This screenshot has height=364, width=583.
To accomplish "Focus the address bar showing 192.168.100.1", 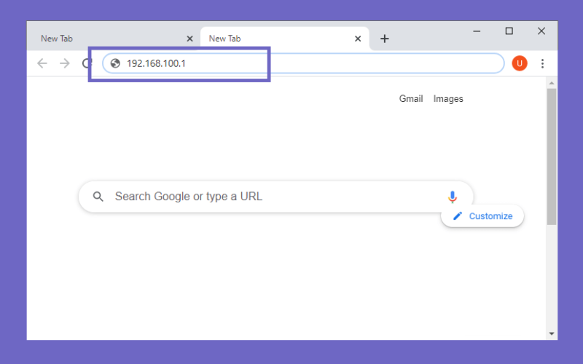I will [303, 63].
